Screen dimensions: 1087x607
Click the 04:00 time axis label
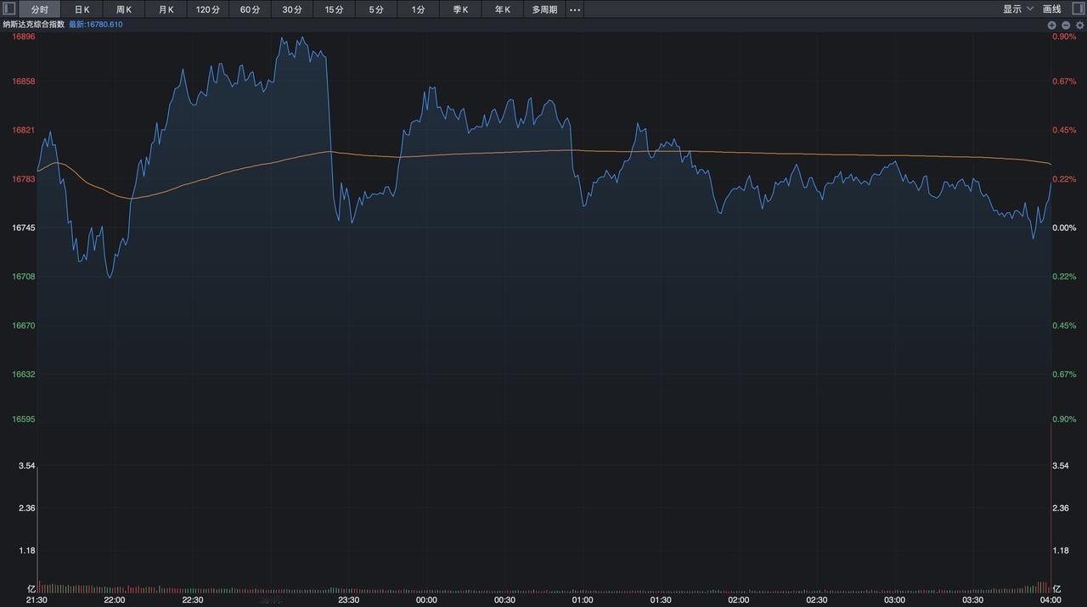pyautogui.click(x=1050, y=600)
